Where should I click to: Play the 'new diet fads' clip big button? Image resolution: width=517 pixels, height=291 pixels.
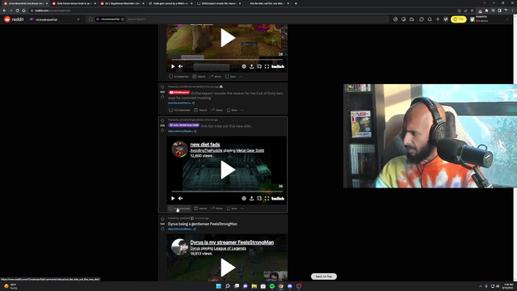pyautogui.click(x=227, y=170)
